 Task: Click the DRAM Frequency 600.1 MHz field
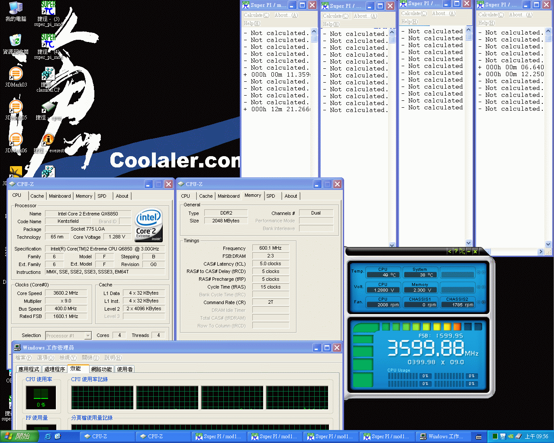(270, 248)
